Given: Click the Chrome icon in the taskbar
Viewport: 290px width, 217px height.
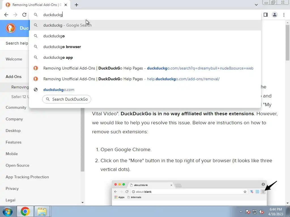Looking at the screenshot, I should pos(25,211).
